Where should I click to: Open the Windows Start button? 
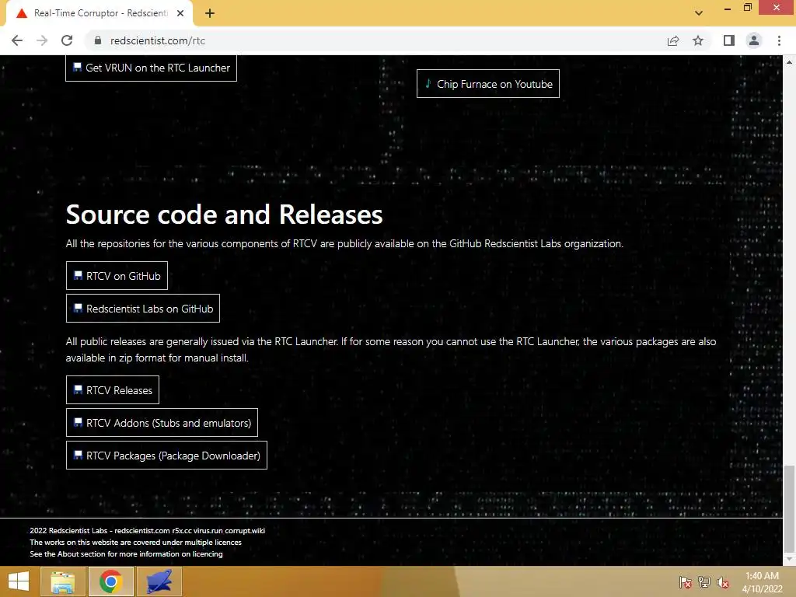19,581
